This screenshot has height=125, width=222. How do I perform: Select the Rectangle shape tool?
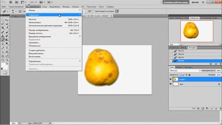pos(7,52)
